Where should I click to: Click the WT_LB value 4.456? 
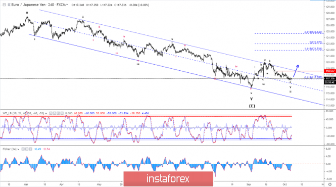pos(146,113)
